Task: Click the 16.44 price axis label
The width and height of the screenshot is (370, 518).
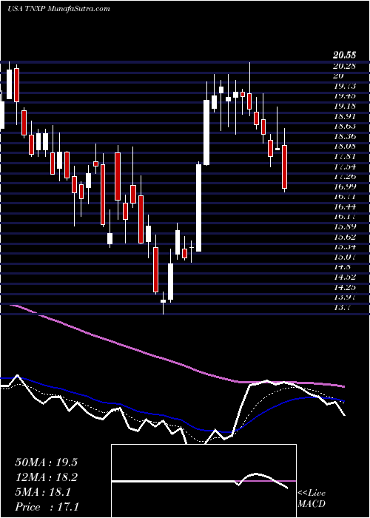Action: 345,207
